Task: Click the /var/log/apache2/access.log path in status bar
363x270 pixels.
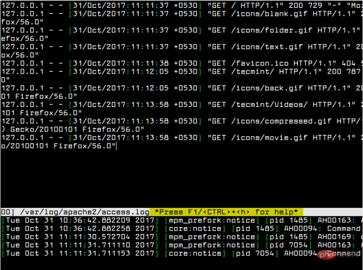Action: 85,212
